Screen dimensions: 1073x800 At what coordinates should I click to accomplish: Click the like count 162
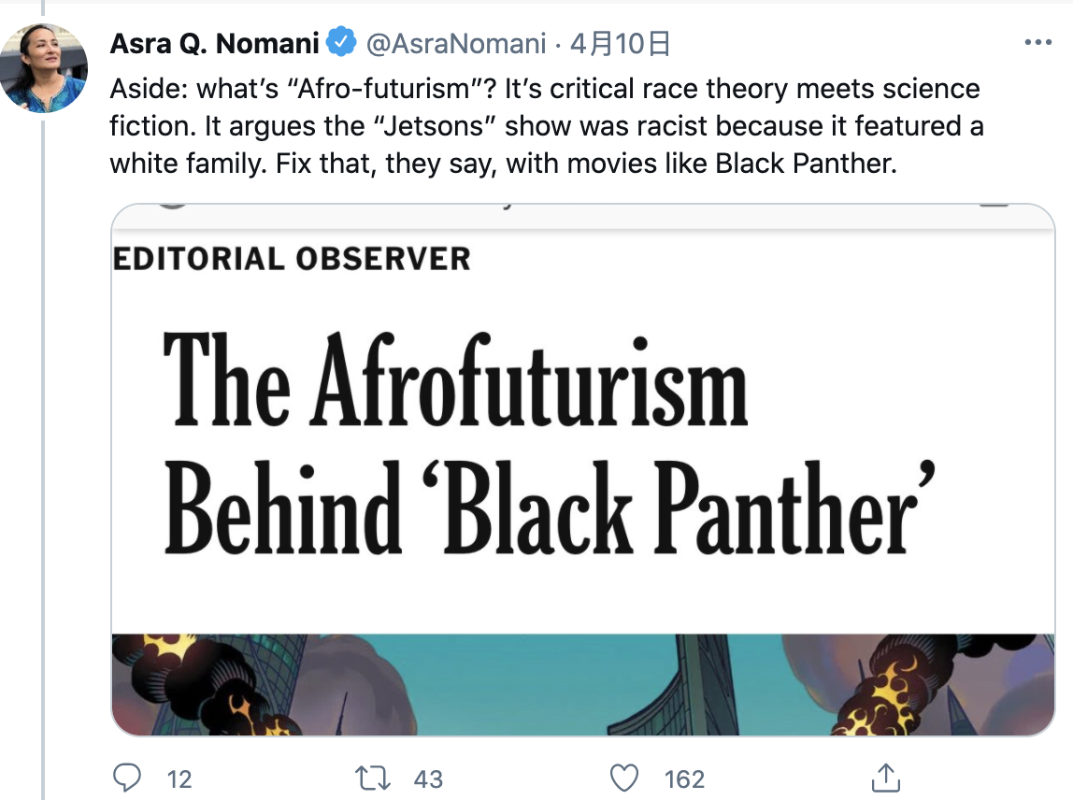684,779
